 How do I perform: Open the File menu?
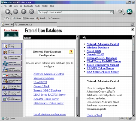tap(5, 6)
